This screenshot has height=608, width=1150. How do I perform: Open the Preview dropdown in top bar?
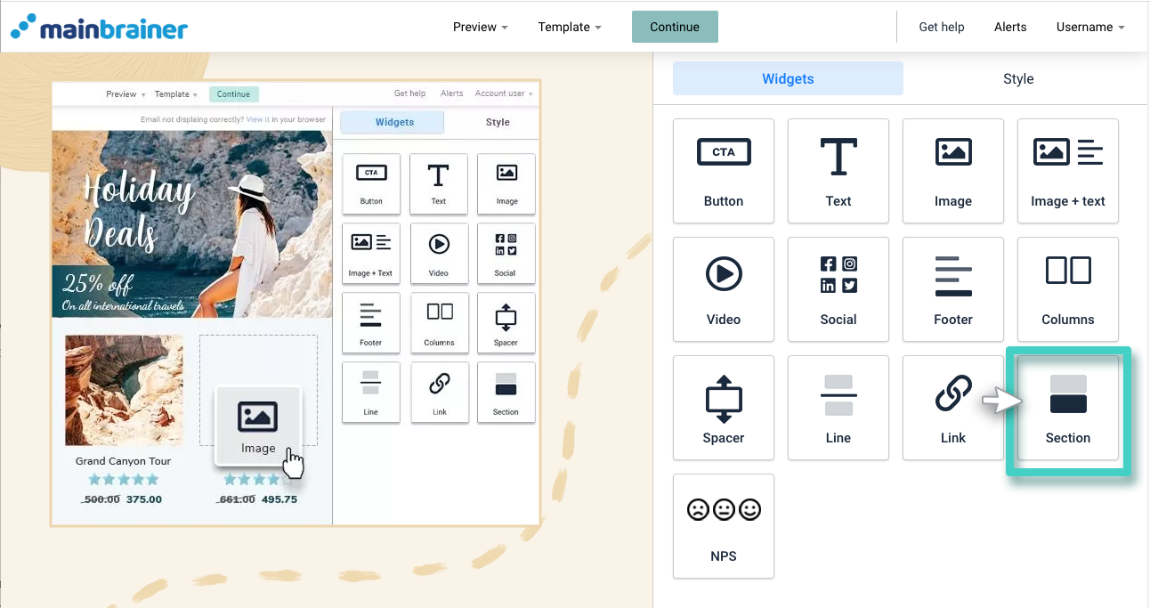point(480,27)
